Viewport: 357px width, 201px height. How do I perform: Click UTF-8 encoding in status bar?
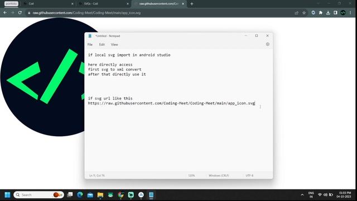(249, 175)
